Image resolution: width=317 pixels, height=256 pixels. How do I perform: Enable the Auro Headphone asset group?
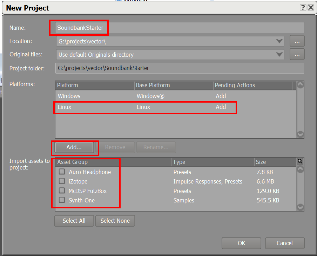(62, 172)
